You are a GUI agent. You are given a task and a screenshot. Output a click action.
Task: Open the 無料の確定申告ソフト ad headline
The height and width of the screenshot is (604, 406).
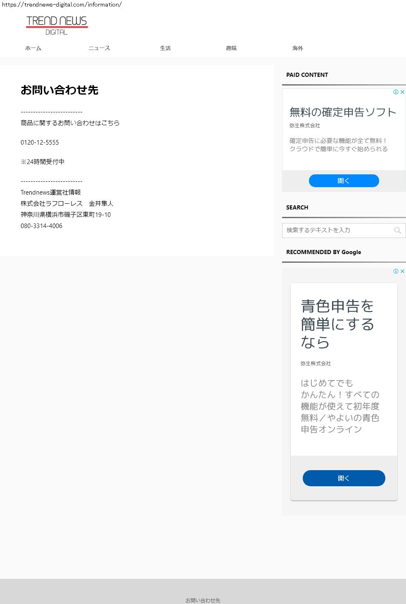click(x=343, y=112)
